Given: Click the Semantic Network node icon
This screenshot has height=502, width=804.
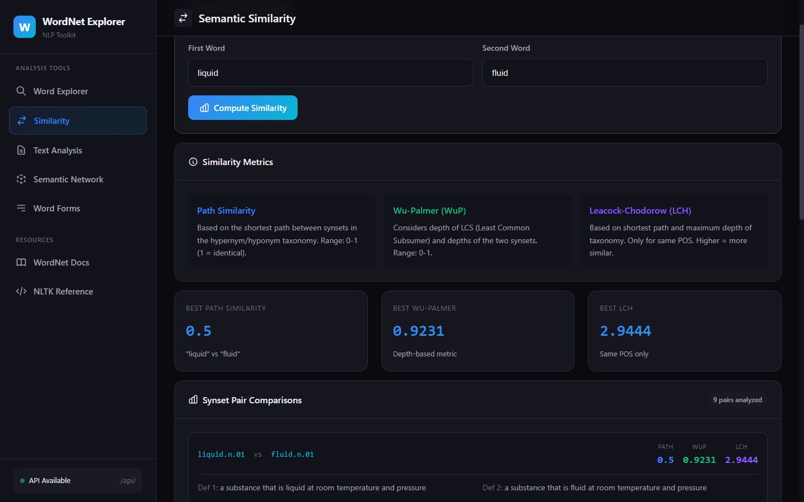Looking at the screenshot, I should click(21, 179).
